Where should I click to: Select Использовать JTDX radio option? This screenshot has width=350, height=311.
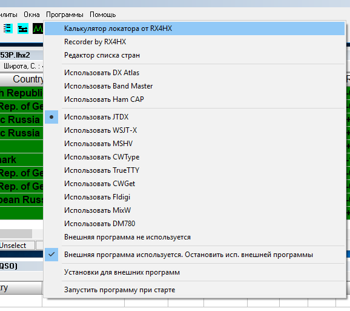click(x=194, y=117)
